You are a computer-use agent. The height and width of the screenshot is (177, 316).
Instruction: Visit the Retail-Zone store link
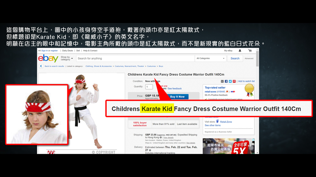(x=226, y=122)
